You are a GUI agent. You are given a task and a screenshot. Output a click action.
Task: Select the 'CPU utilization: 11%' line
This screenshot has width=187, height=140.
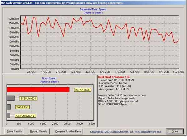pos(115,86)
